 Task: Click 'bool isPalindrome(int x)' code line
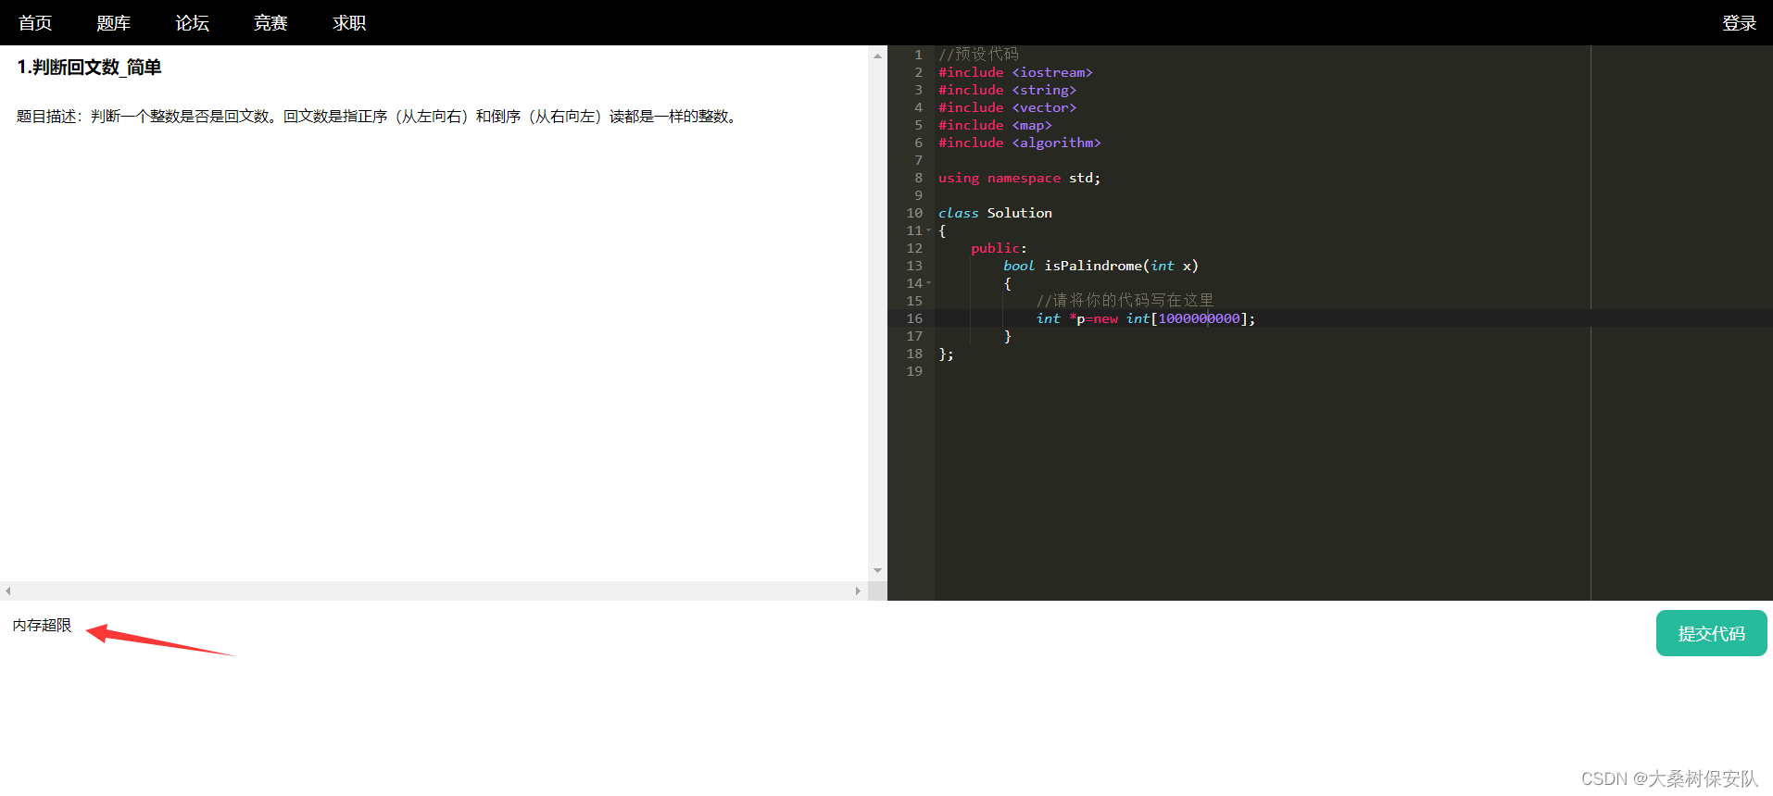click(x=1100, y=266)
